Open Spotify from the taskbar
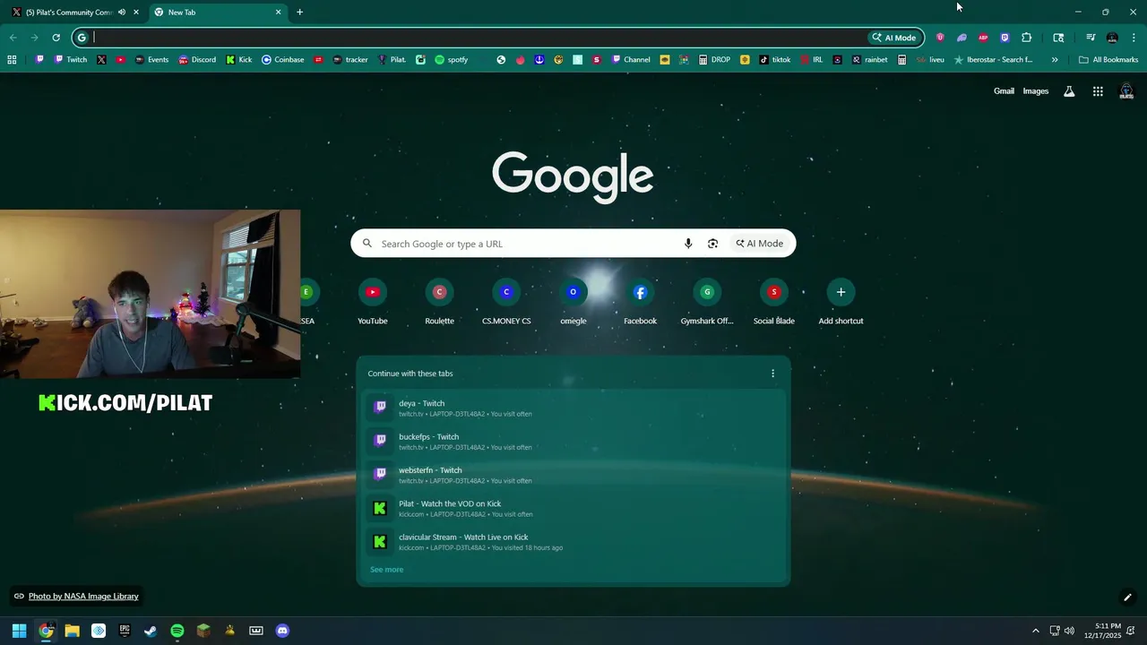The height and width of the screenshot is (645, 1147). (177, 631)
